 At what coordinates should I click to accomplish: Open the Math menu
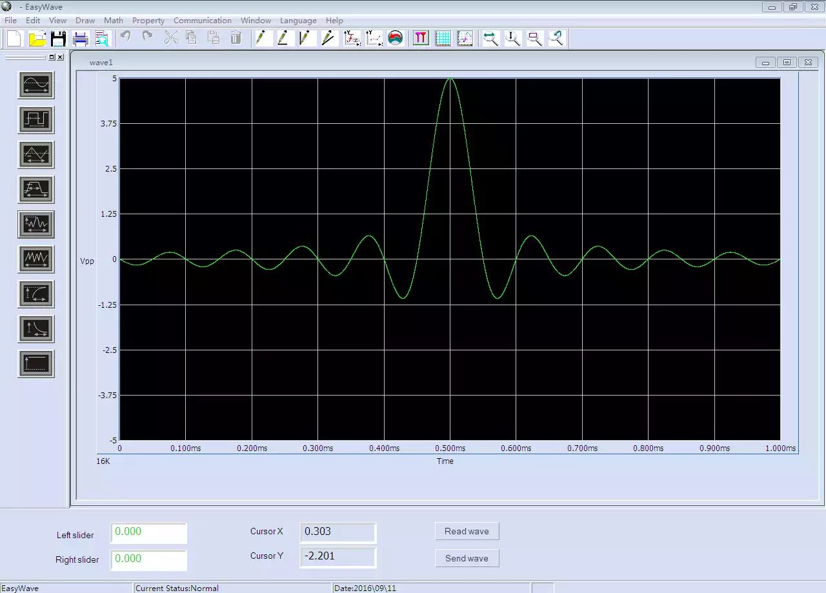(x=114, y=21)
